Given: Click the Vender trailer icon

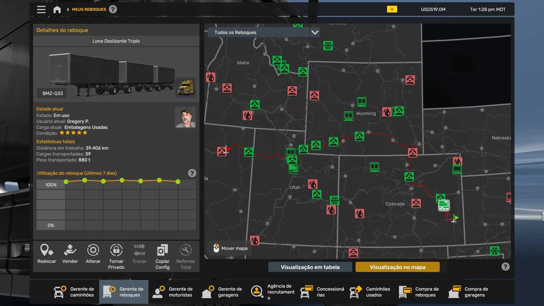Looking at the screenshot, I should coord(70,250).
